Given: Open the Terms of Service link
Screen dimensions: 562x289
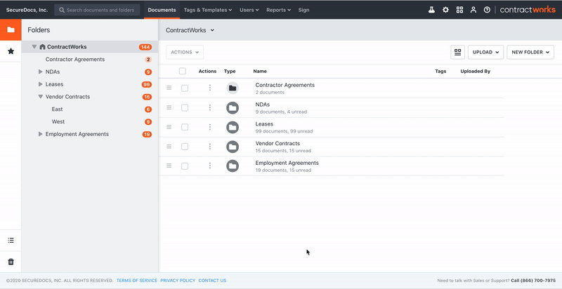Looking at the screenshot, I should coord(136,281).
